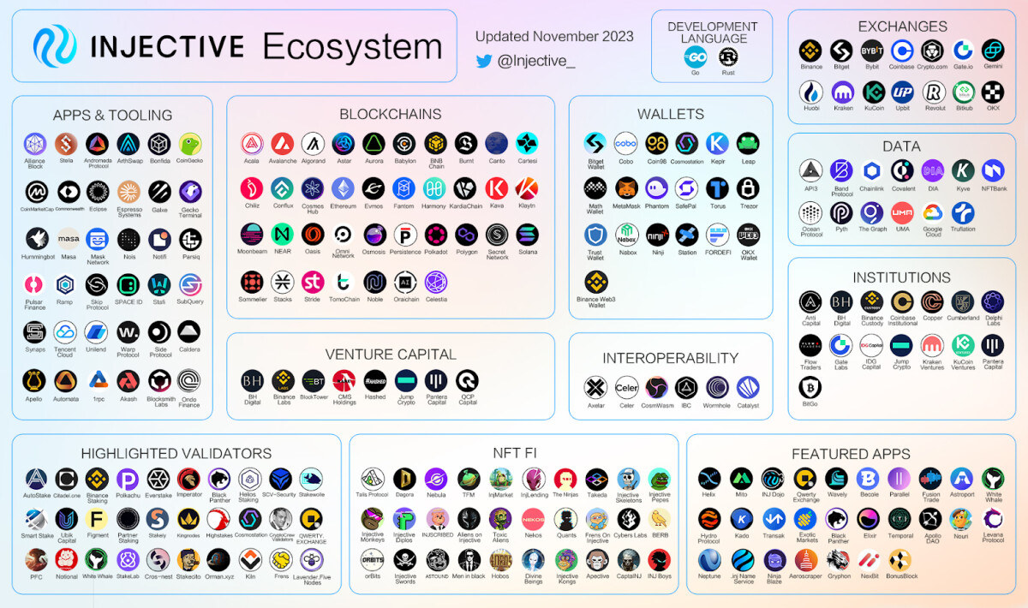Select the Go development language icon
The image size is (1028, 608).
pos(695,57)
